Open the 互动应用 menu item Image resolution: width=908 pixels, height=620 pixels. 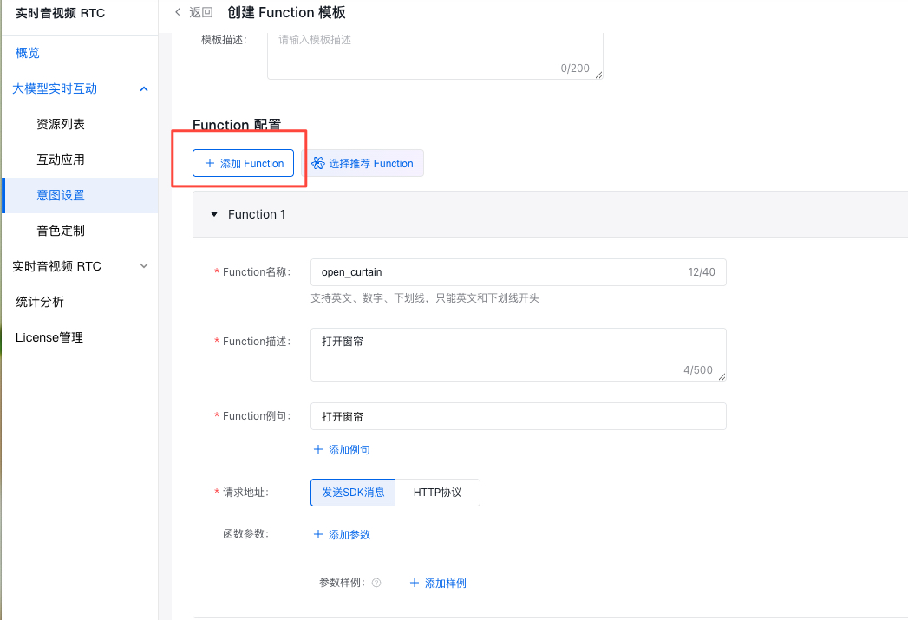click(x=61, y=160)
